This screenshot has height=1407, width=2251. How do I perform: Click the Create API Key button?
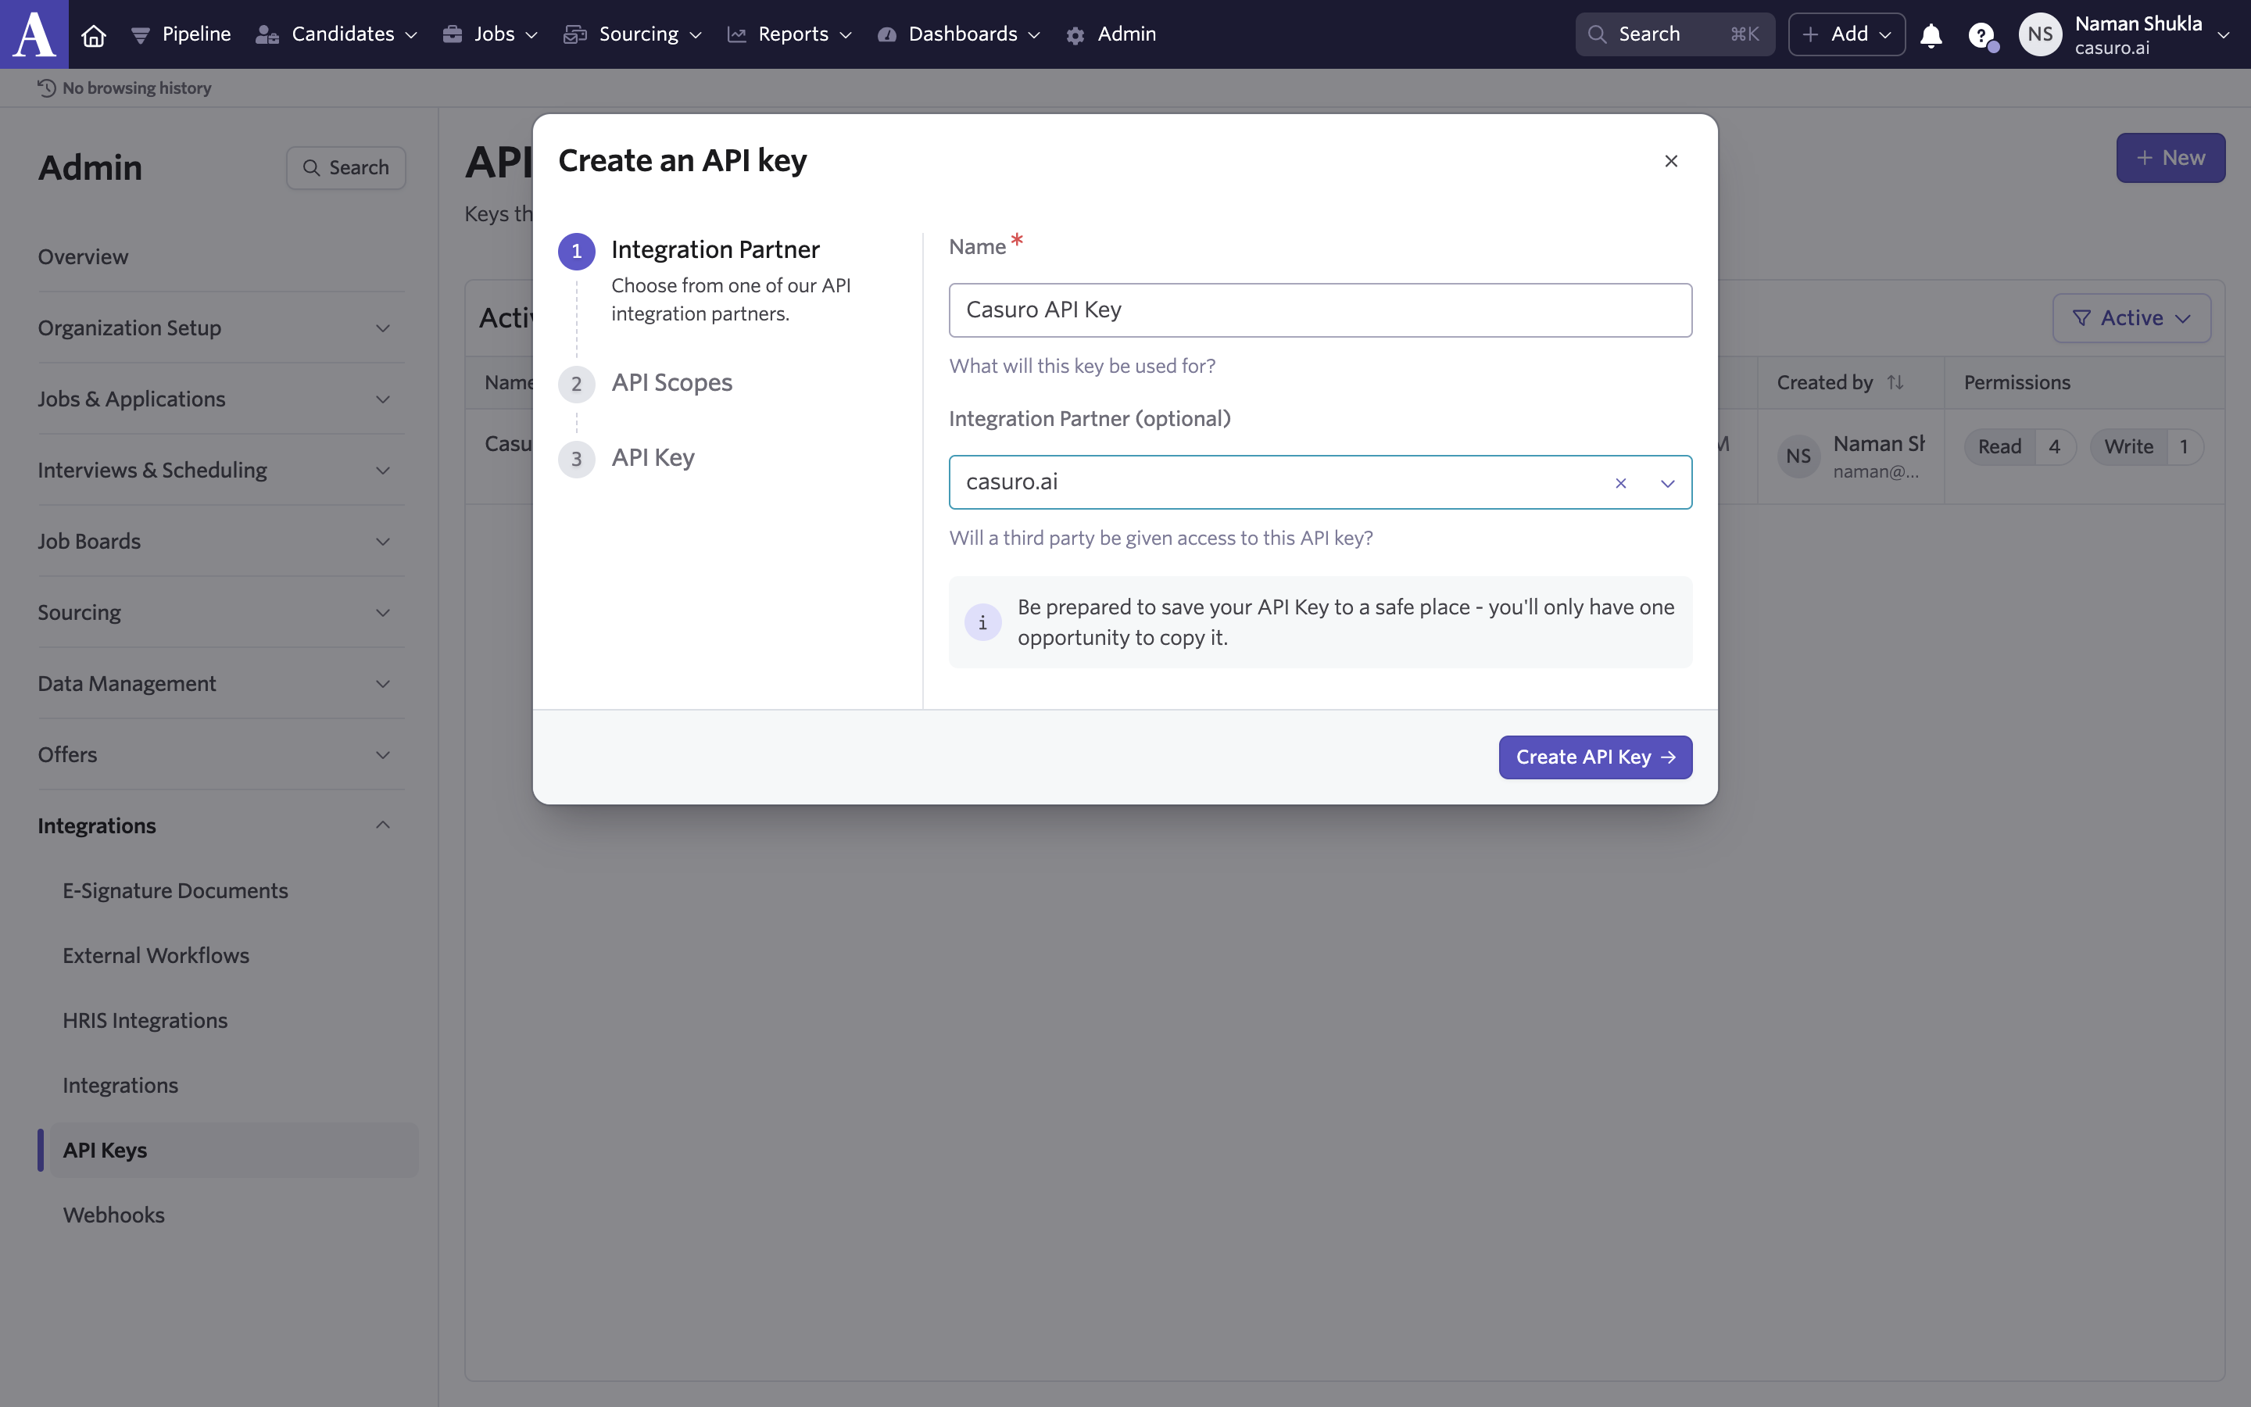pyautogui.click(x=1594, y=757)
